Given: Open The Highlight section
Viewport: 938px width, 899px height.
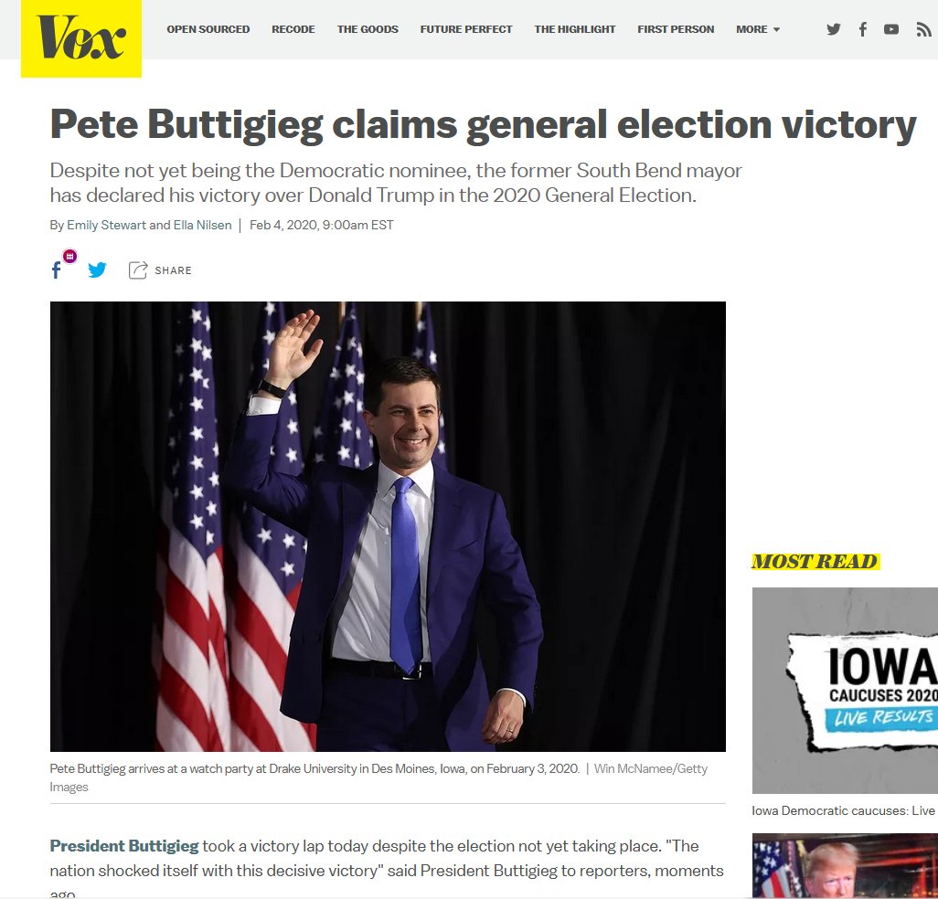Looking at the screenshot, I should point(575,29).
